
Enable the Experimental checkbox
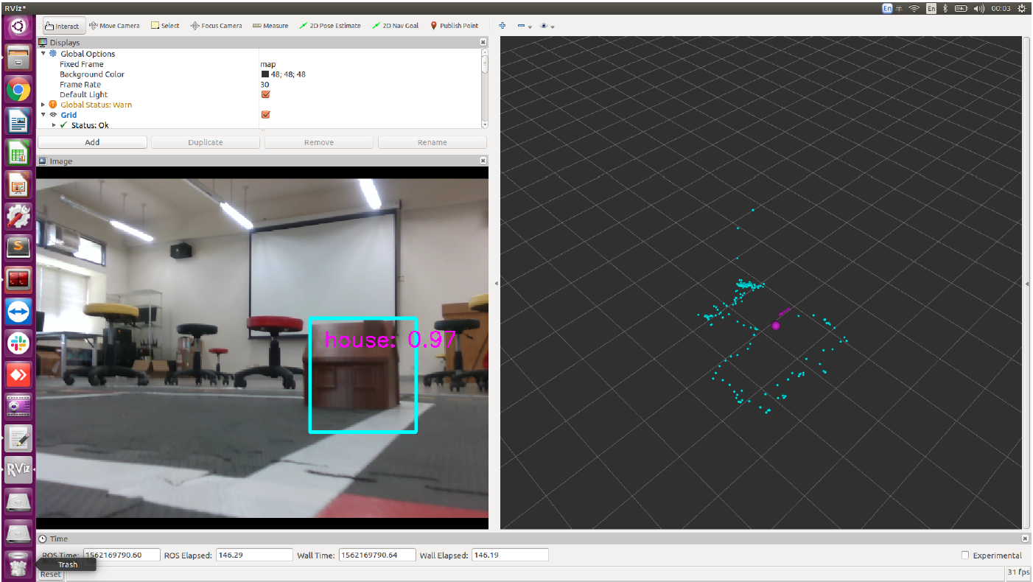click(x=965, y=555)
